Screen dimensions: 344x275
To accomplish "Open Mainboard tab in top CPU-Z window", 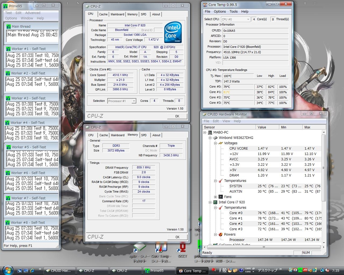I will coord(117,14).
